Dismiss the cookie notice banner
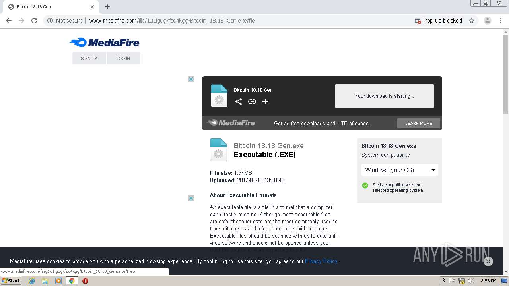 coord(488,261)
